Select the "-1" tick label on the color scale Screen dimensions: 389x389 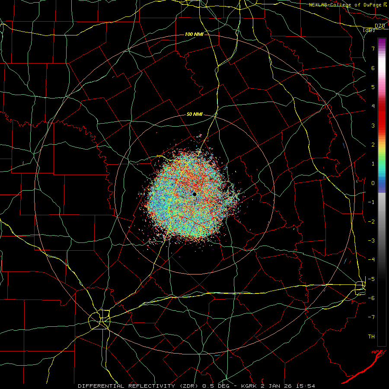(x=371, y=202)
